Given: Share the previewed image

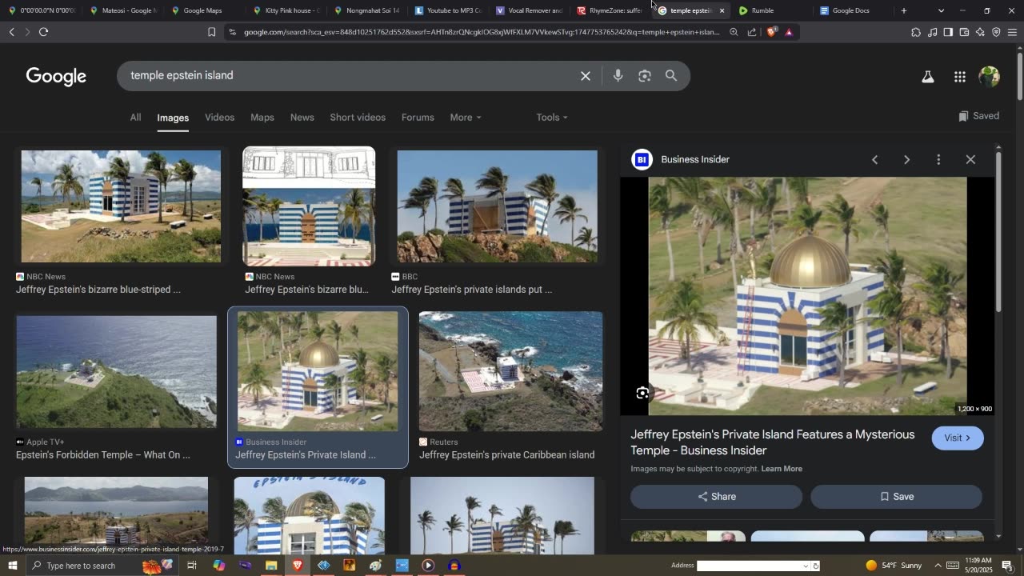Looking at the screenshot, I should [x=716, y=497].
